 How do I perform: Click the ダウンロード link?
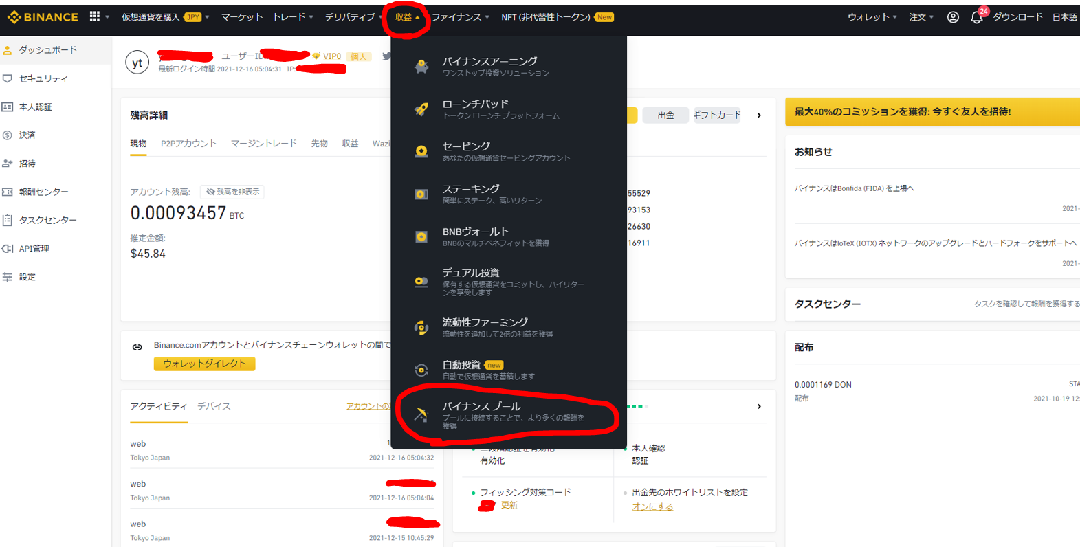tap(1017, 17)
